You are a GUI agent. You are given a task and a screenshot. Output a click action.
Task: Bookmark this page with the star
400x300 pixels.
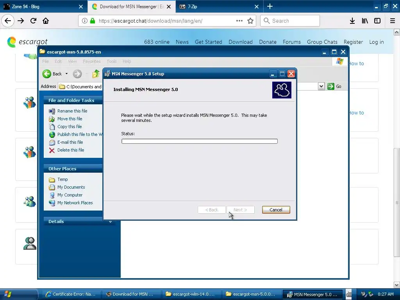(x=250, y=21)
